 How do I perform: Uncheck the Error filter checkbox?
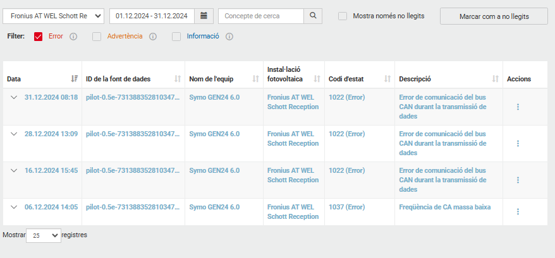click(x=38, y=37)
